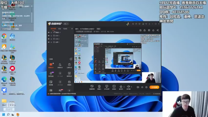The width and height of the screenshot is (208, 117).
Task: Mute the 扬声器 speaker
Action: coord(128,87)
